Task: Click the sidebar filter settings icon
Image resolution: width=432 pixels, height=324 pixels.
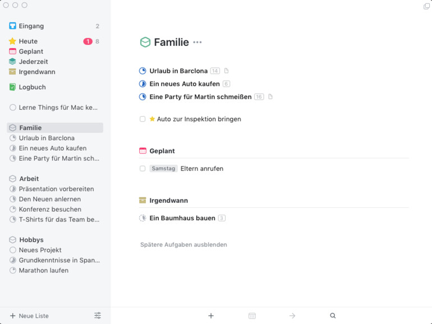Action: [98, 316]
